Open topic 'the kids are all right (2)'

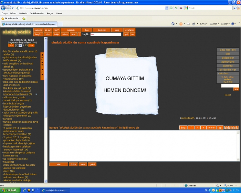click(17, 88)
